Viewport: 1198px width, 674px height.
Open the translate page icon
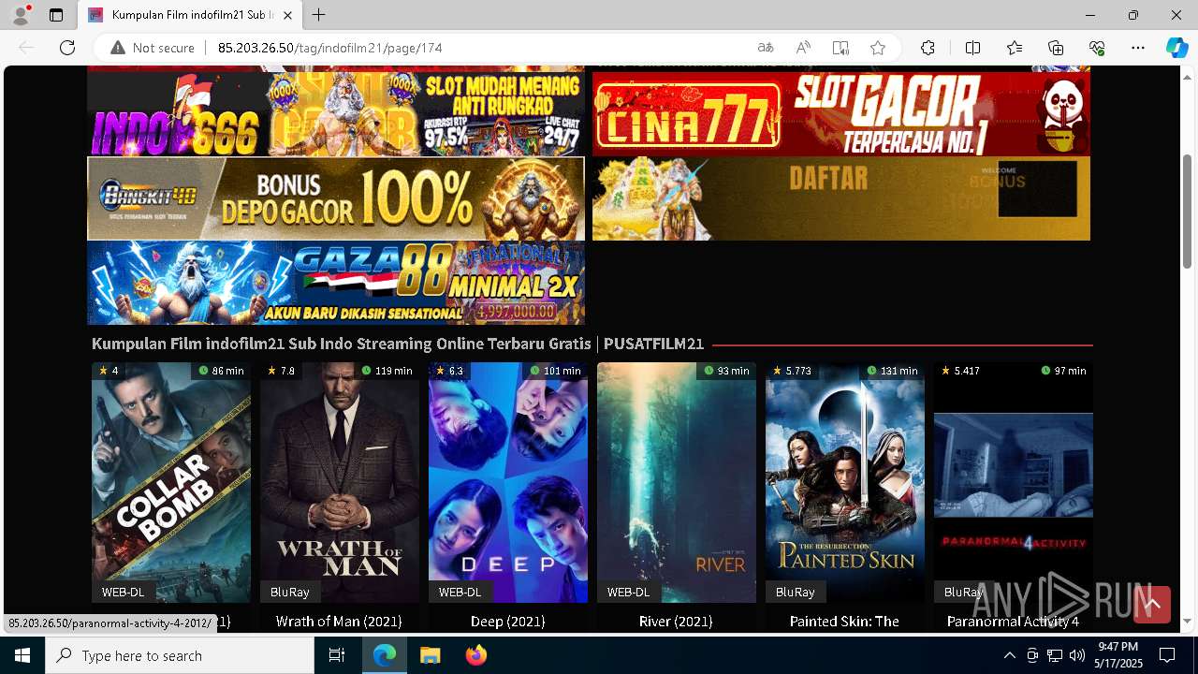pyautogui.click(x=766, y=48)
